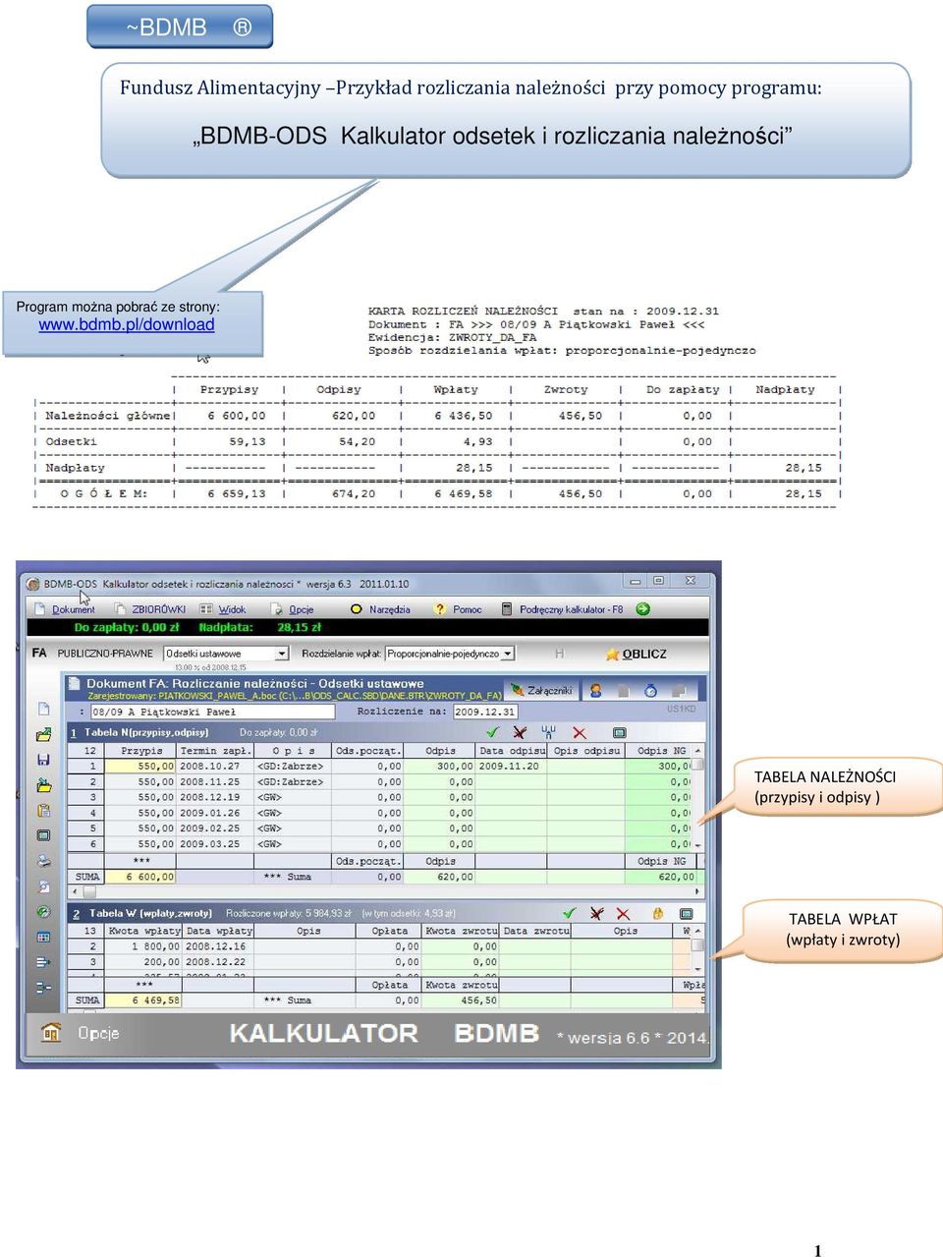Click the ~BDMB ® button at top
Screen dimensions: 943x1257
coord(180,27)
